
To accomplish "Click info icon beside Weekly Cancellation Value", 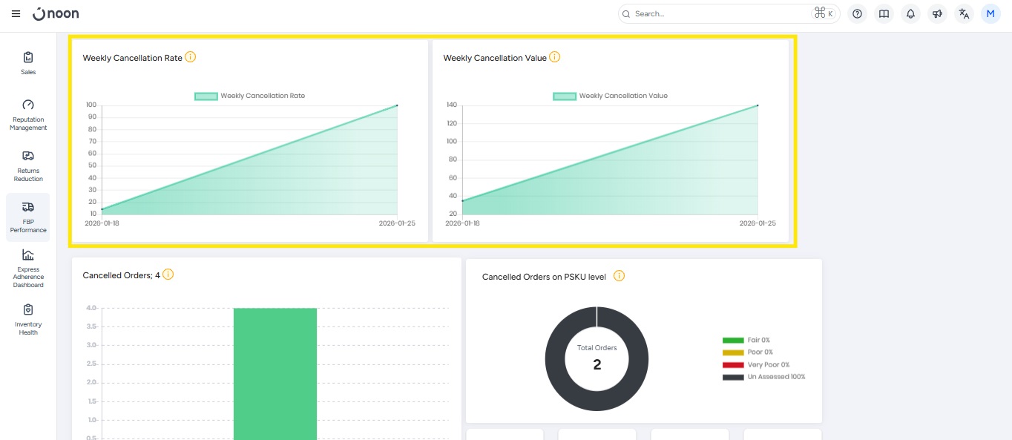I will 555,57.
